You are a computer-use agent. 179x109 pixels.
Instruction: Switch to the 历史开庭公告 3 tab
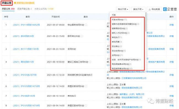25,9
